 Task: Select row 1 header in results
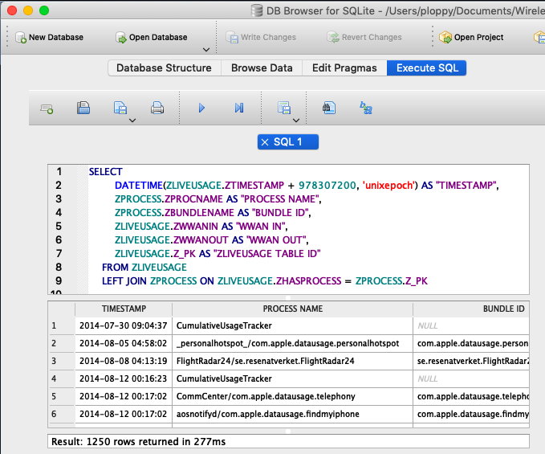[x=61, y=325]
